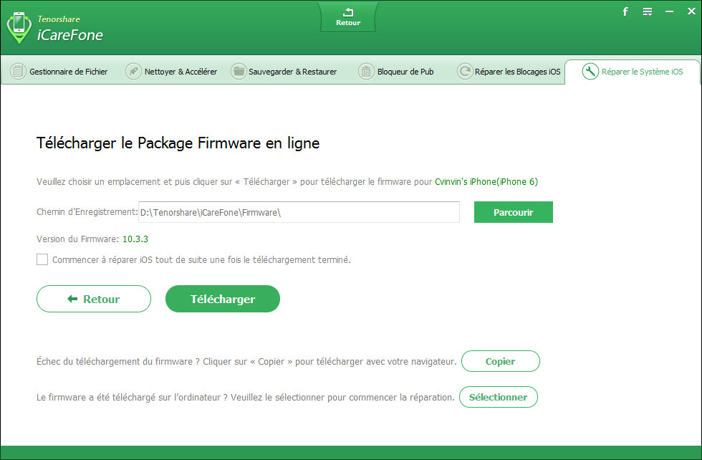
Task: Click the device name Cvinvin's iPhone(iPhone 6)
Action: [x=486, y=182]
